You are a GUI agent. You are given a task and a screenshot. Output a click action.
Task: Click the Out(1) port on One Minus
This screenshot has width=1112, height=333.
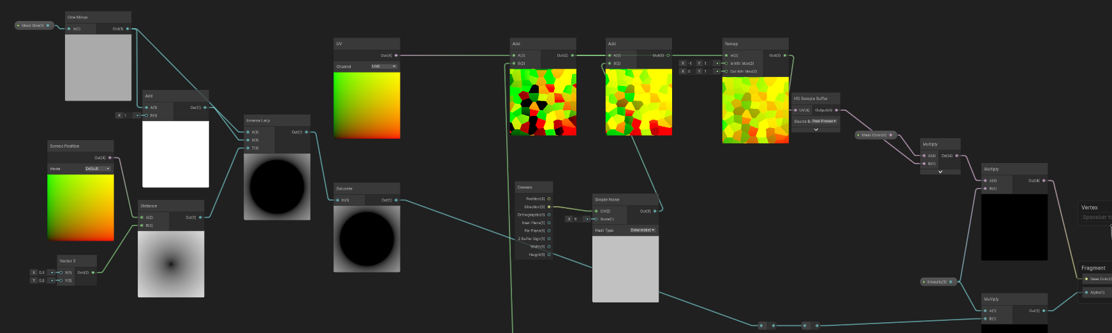128,29
